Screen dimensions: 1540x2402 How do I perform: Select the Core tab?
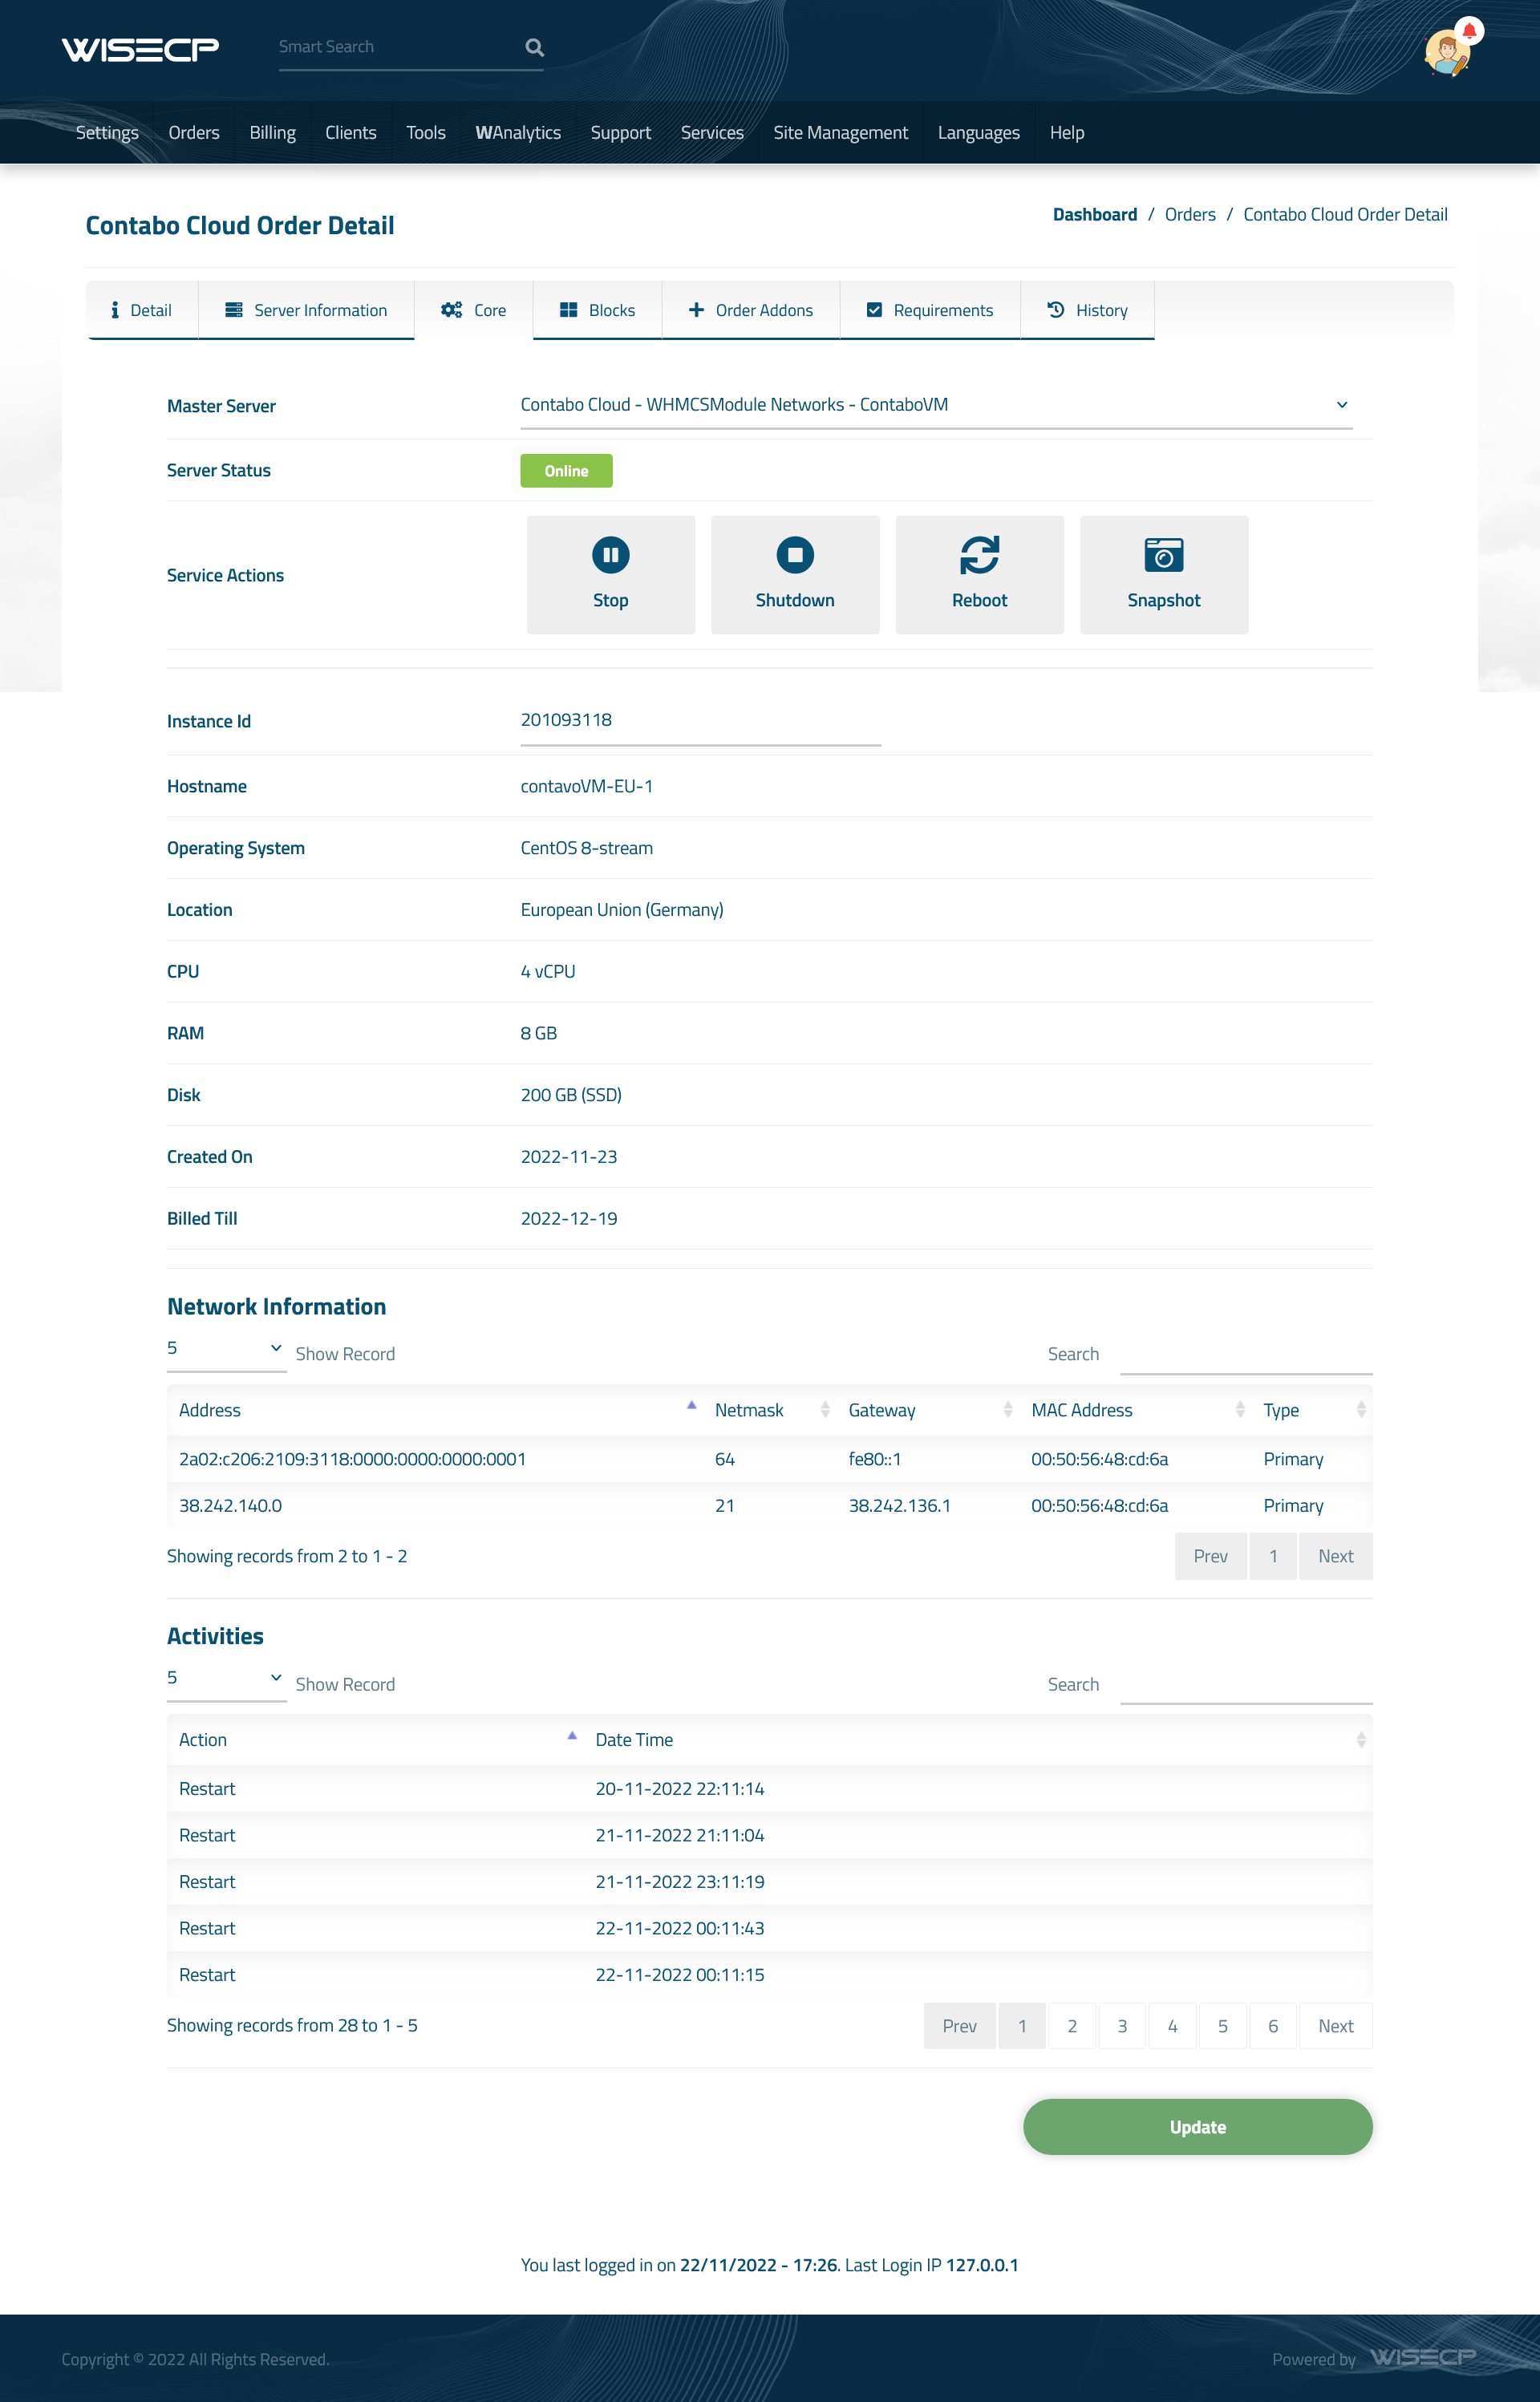[474, 310]
